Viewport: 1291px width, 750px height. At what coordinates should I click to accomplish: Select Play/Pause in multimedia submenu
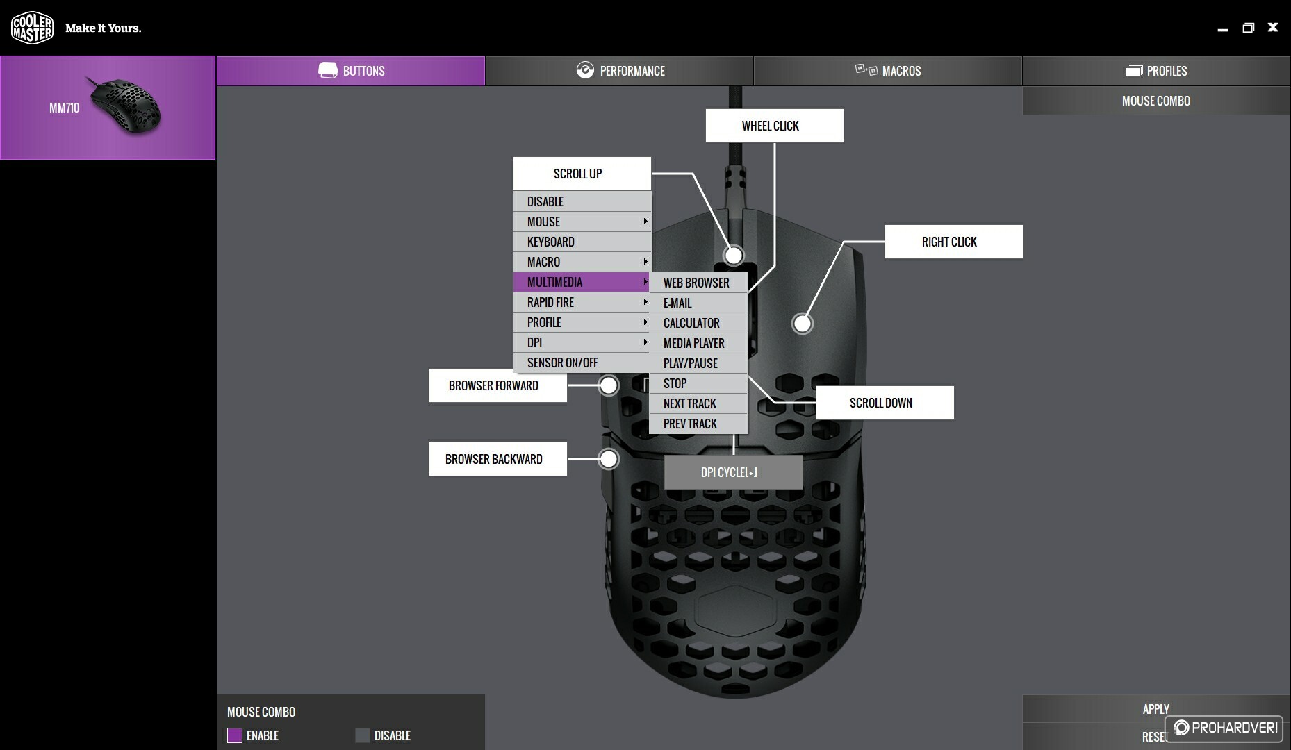(x=698, y=363)
